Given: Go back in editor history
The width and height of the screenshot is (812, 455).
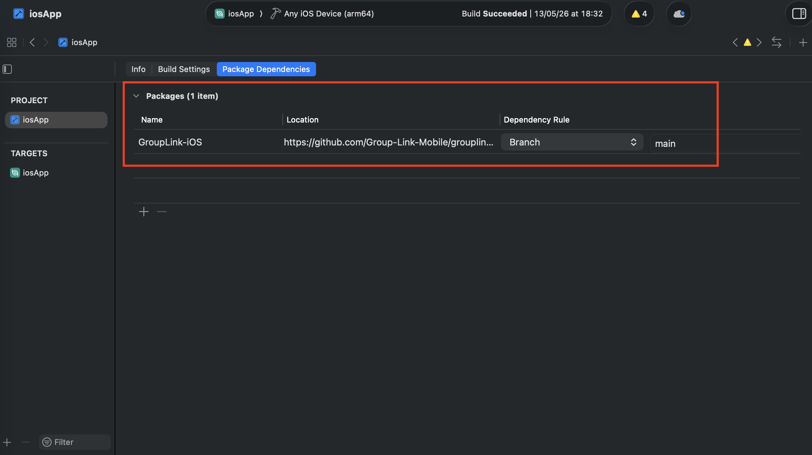Looking at the screenshot, I should (x=32, y=42).
